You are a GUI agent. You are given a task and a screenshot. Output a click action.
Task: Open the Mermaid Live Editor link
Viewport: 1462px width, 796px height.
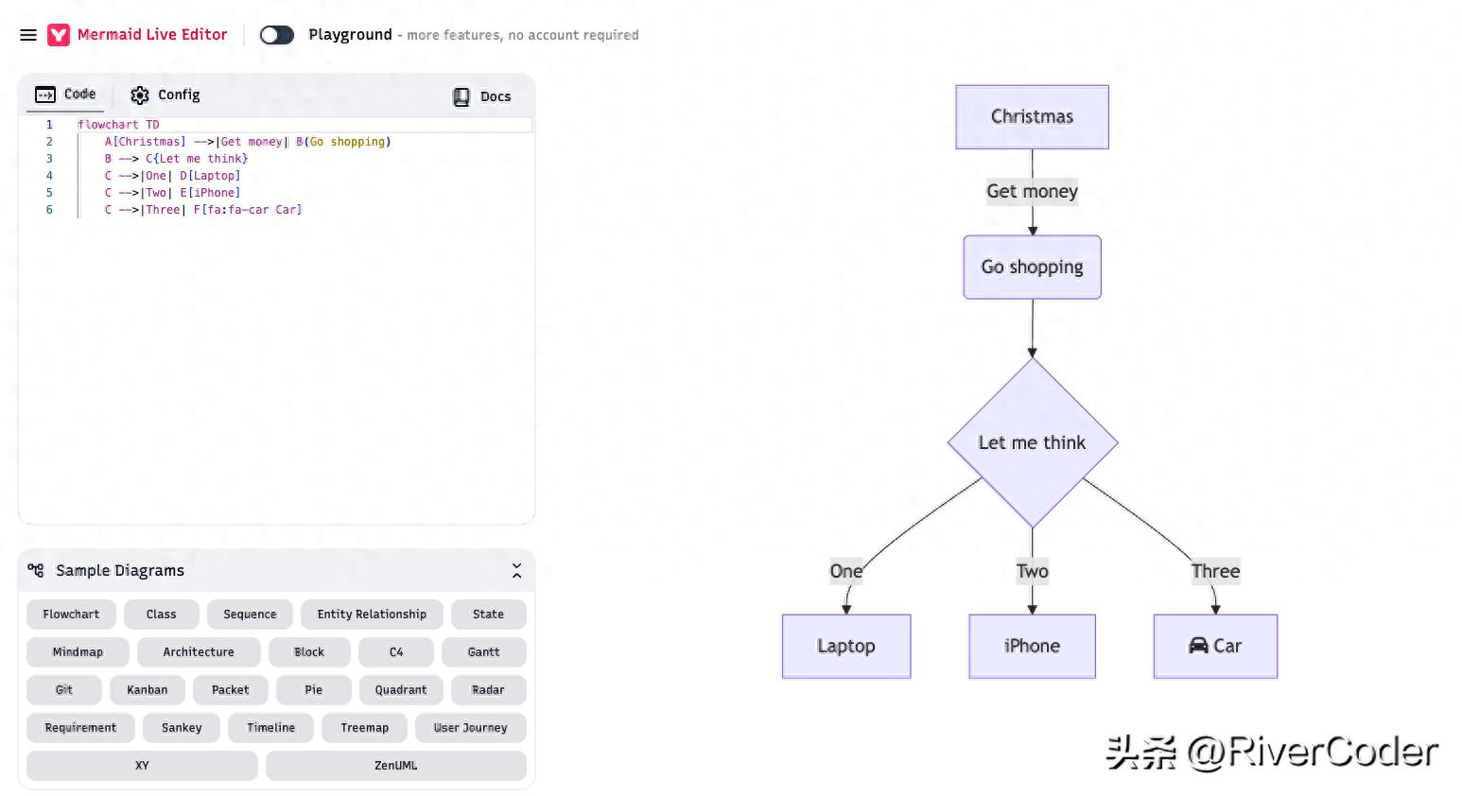pyautogui.click(x=152, y=35)
